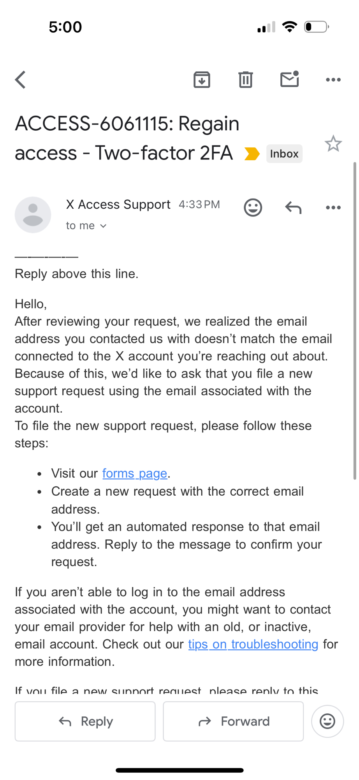Delete this email with trash icon

pos(245,80)
